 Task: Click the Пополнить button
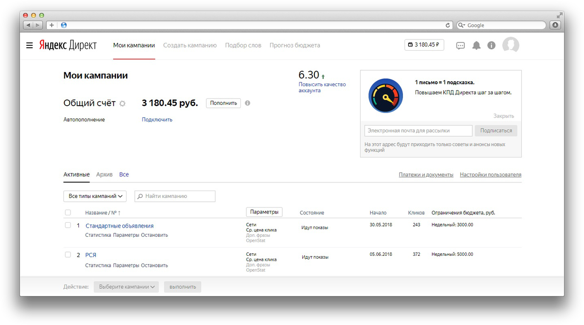click(x=223, y=103)
